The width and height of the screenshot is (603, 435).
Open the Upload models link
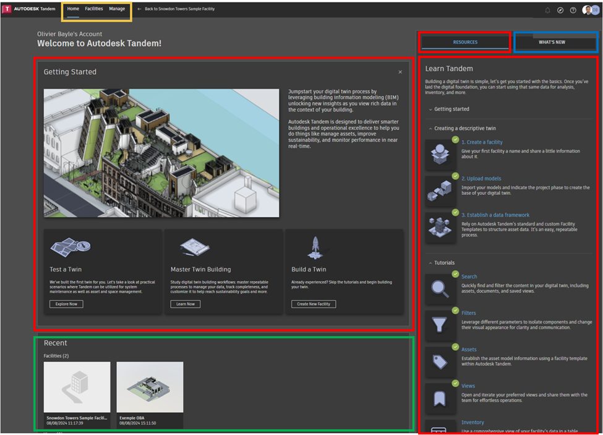[x=481, y=179]
